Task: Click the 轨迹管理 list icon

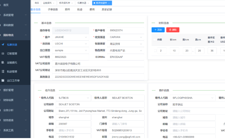Action: 3,72
